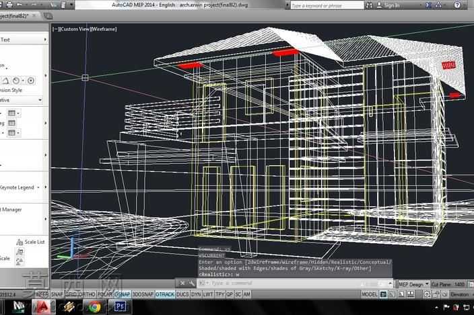The image size is (474, 315).
Task: Click the Plot printer icon in quick access toolbar
Action: [x=9, y=4]
